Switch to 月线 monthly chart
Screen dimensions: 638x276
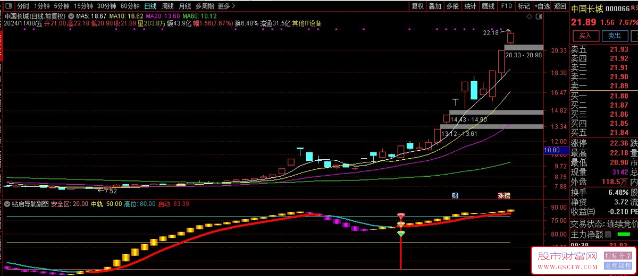pos(184,6)
